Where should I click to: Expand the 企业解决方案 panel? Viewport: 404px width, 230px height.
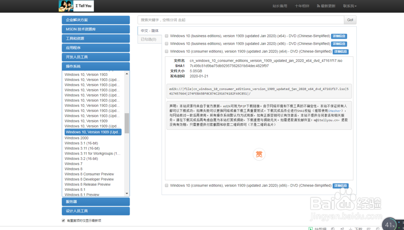(x=96, y=20)
